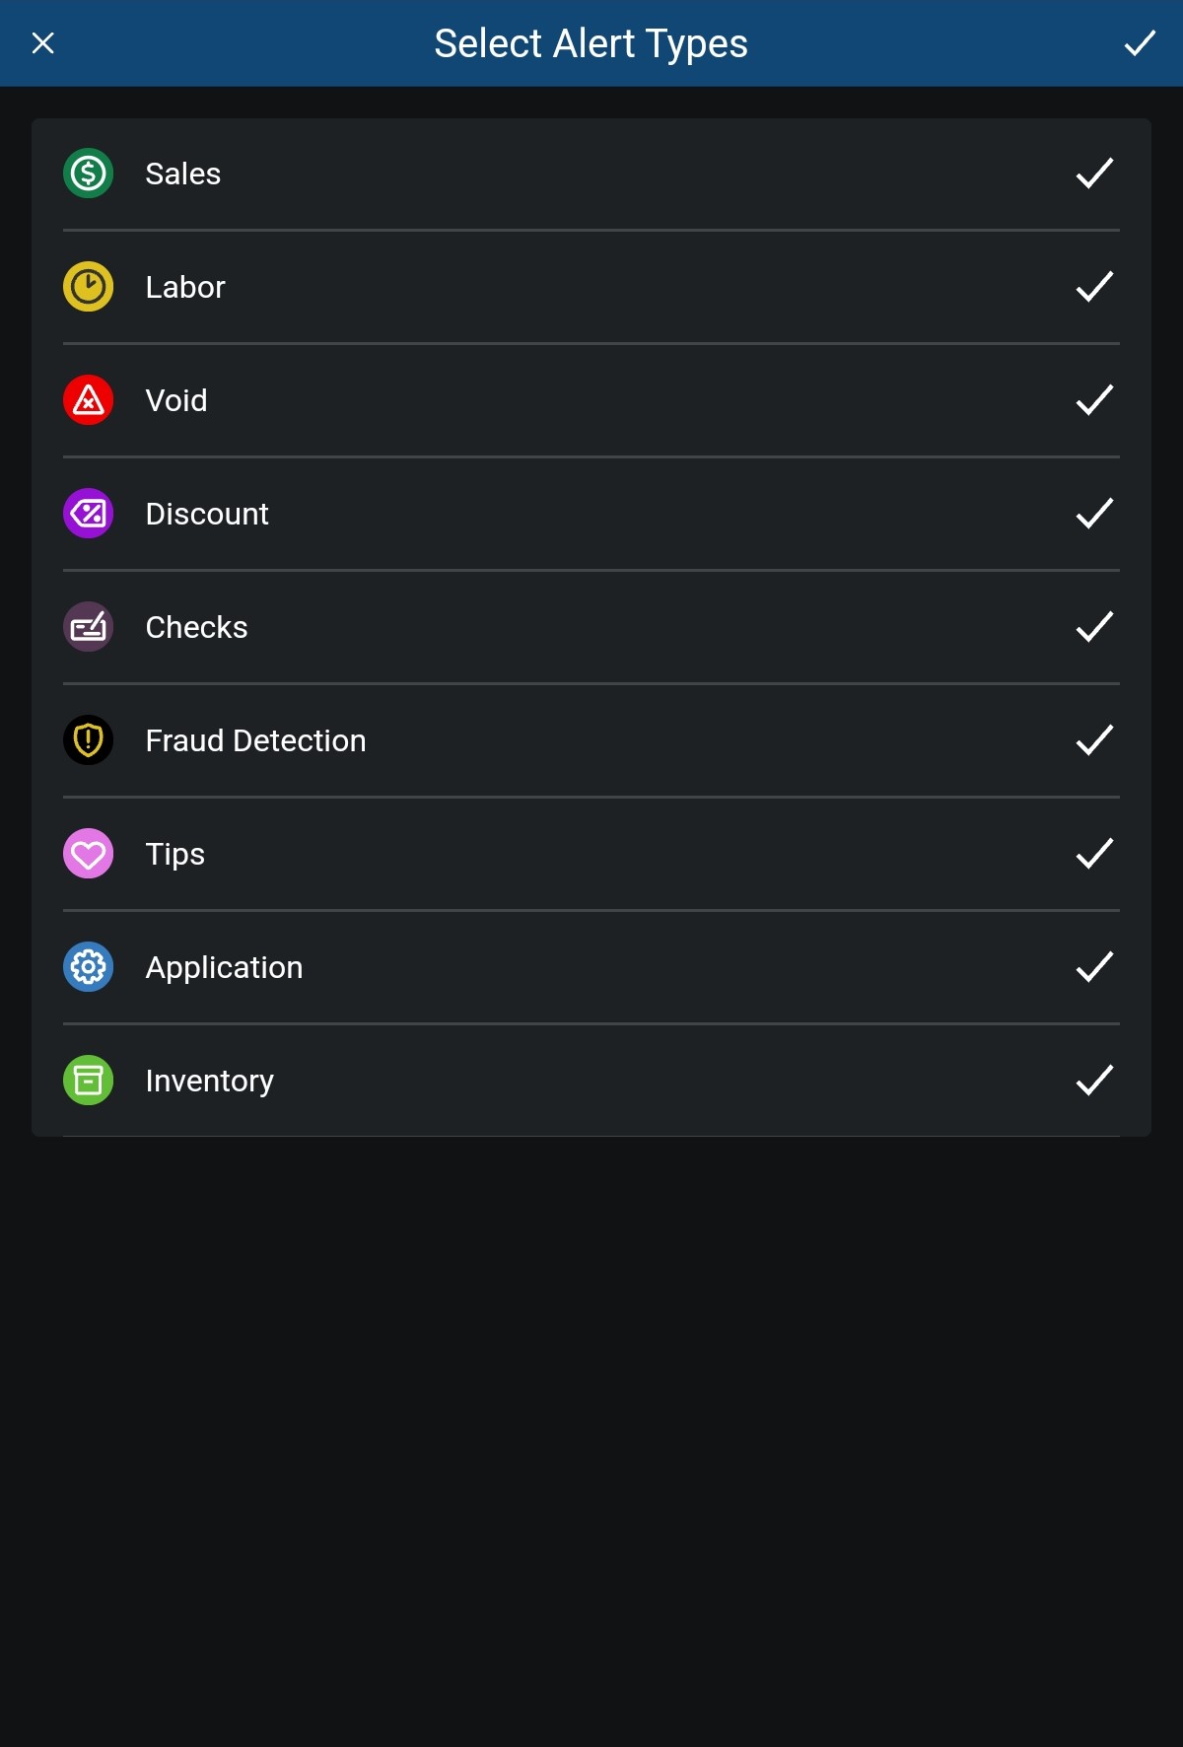Image resolution: width=1183 pixels, height=1747 pixels.
Task: Click the Inventory box icon
Action: click(x=88, y=1081)
